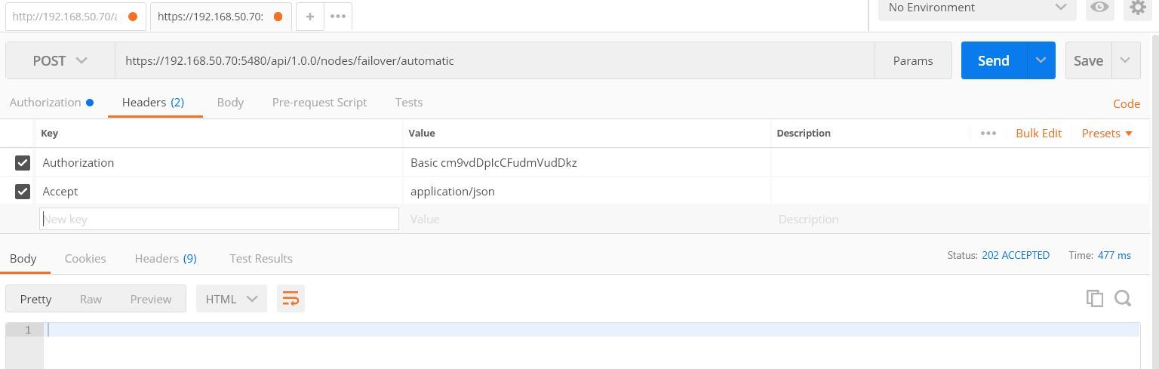
Task: Click the environment quick look eye icon
Action: click(1099, 8)
